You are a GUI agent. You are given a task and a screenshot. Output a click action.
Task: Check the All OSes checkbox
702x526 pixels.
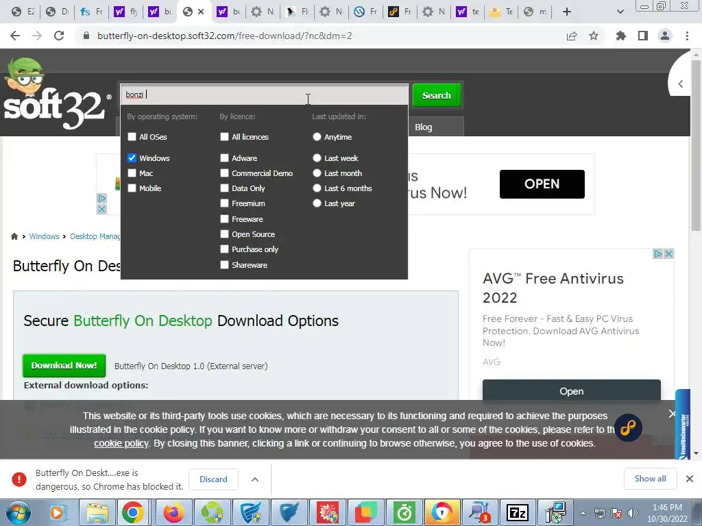(132, 137)
